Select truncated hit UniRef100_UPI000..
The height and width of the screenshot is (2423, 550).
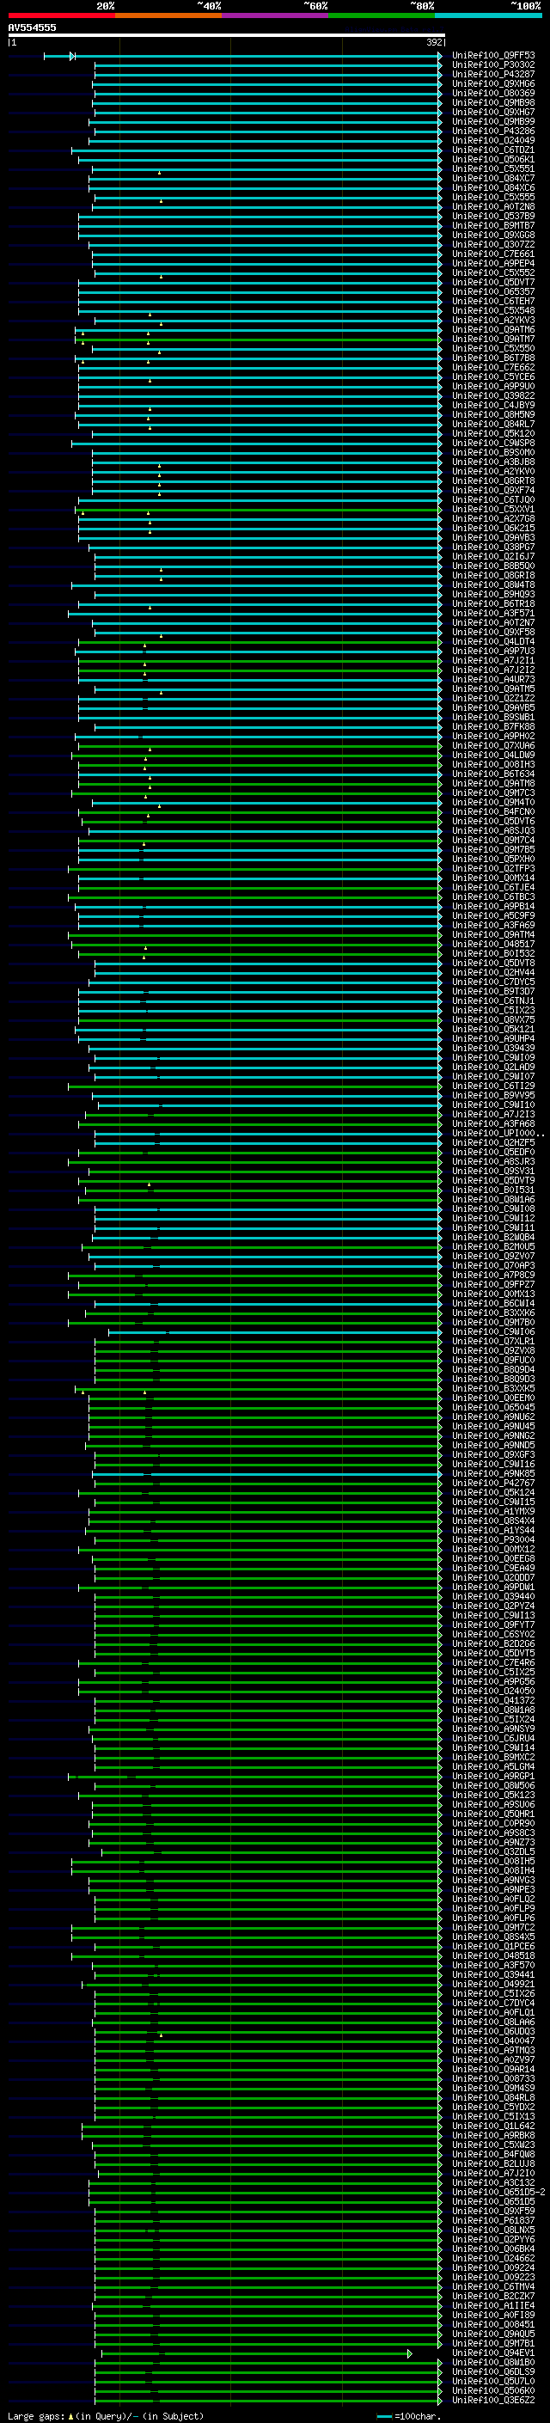pos(498,1133)
